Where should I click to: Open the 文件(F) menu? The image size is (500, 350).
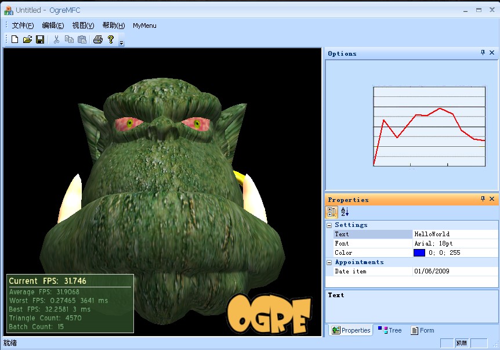(x=23, y=26)
